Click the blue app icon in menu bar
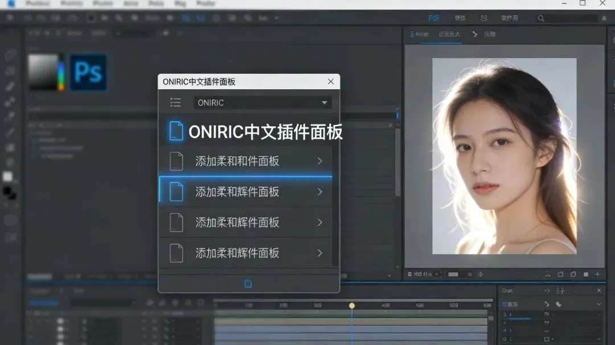The image size is (615, 345). pyautogui.click(x=11, y=3)
